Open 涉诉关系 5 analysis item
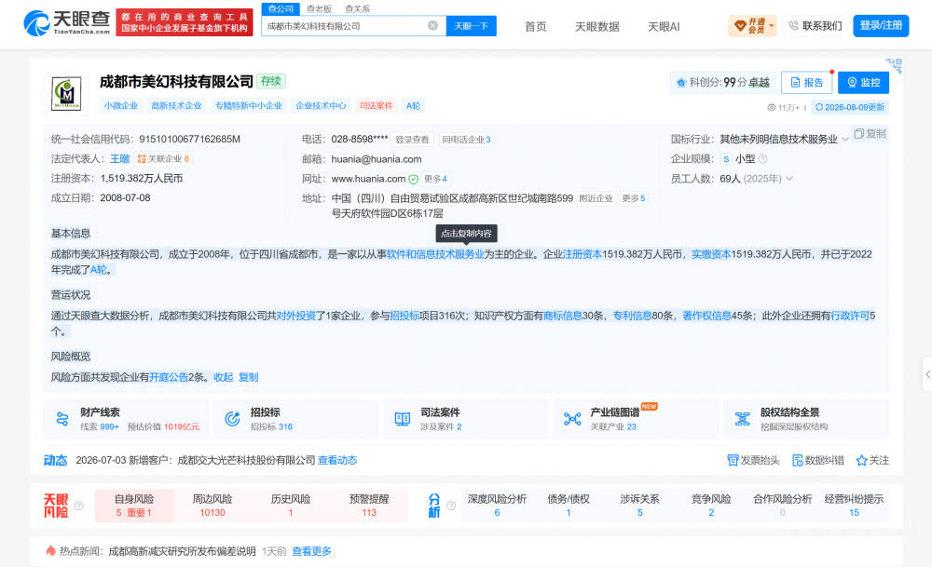Viewport: 932px width, 567px height. click(639, 506)
